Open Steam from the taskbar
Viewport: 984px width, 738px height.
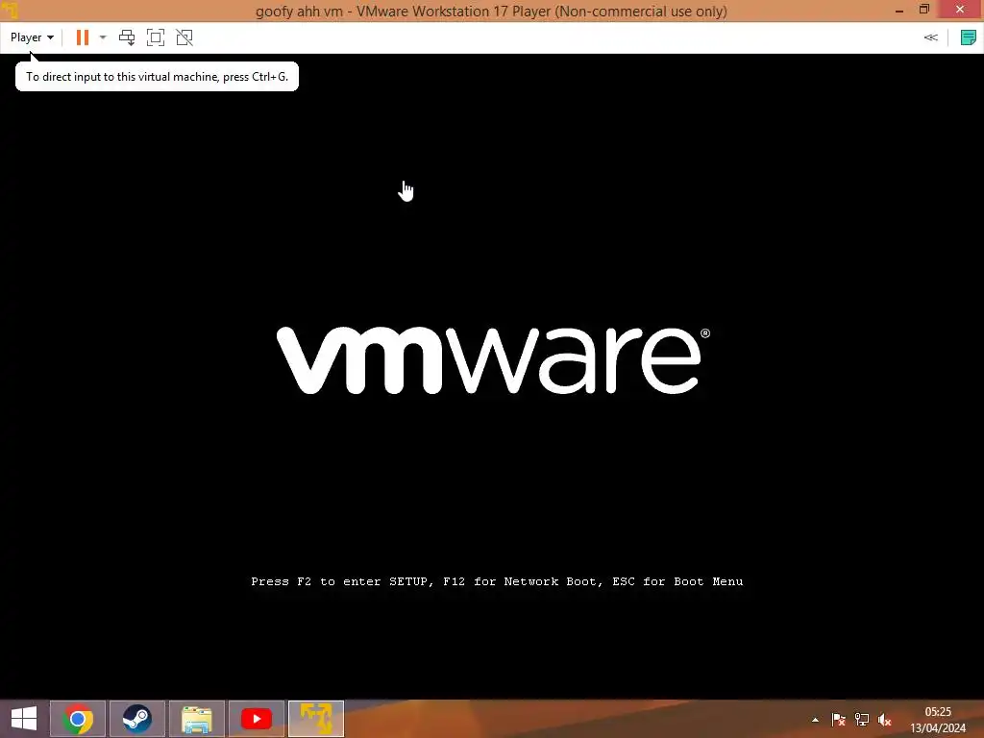(137, 719)
